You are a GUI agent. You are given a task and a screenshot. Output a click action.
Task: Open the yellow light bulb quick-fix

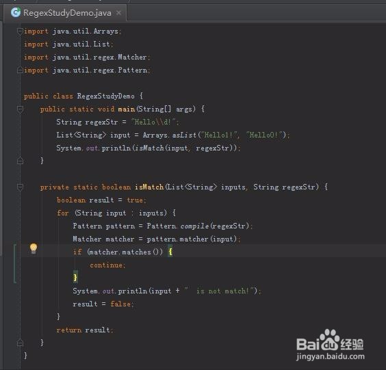tap(34, 248)
